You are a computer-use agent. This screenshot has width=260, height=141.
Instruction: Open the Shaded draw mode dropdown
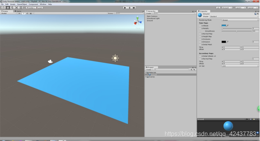coord(9,13)
